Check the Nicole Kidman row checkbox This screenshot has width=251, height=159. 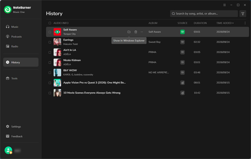coord(50,62)
